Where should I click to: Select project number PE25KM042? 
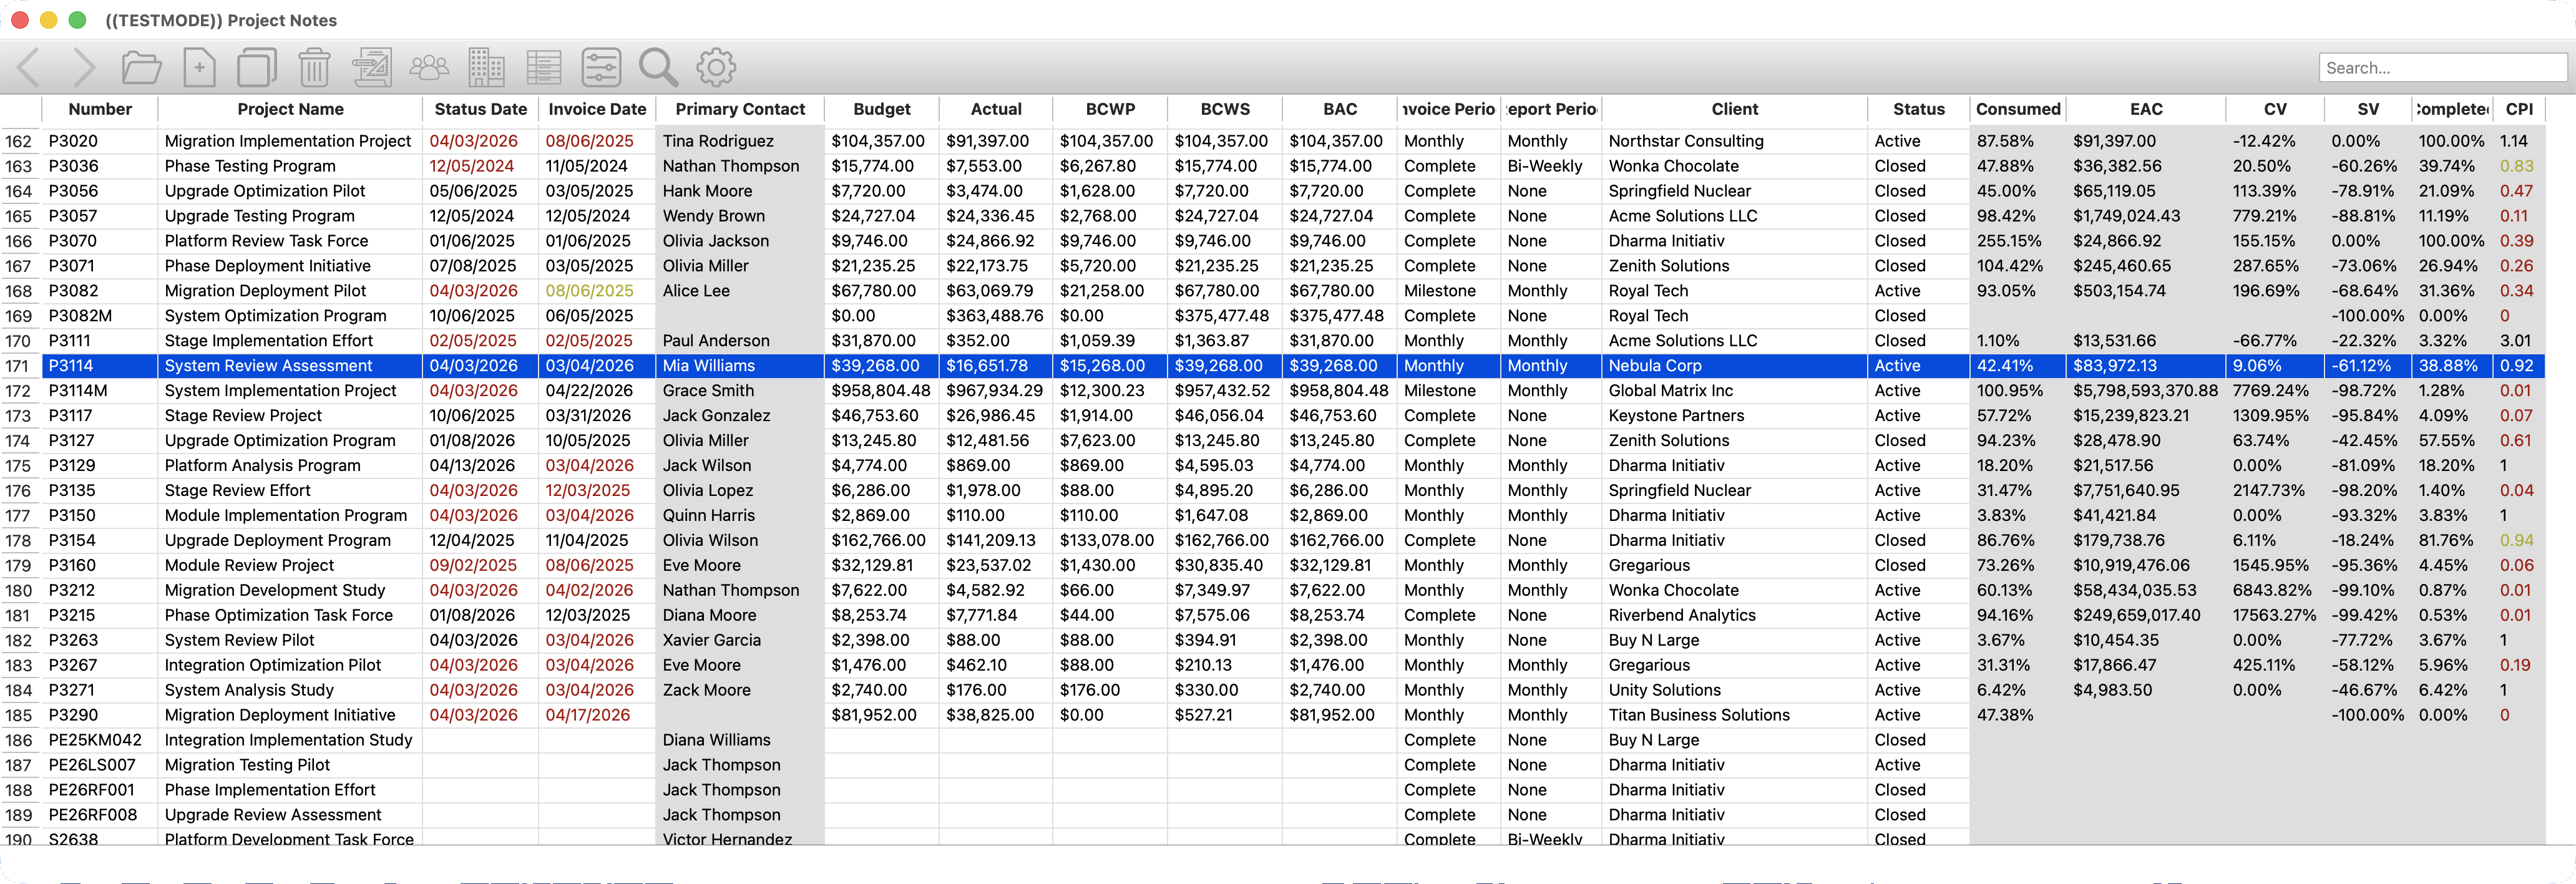point(95,741)
